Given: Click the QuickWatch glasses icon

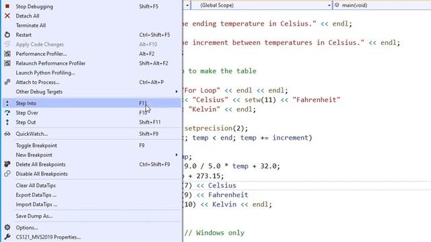Looking at the screenshot, I should click(7, 134).
